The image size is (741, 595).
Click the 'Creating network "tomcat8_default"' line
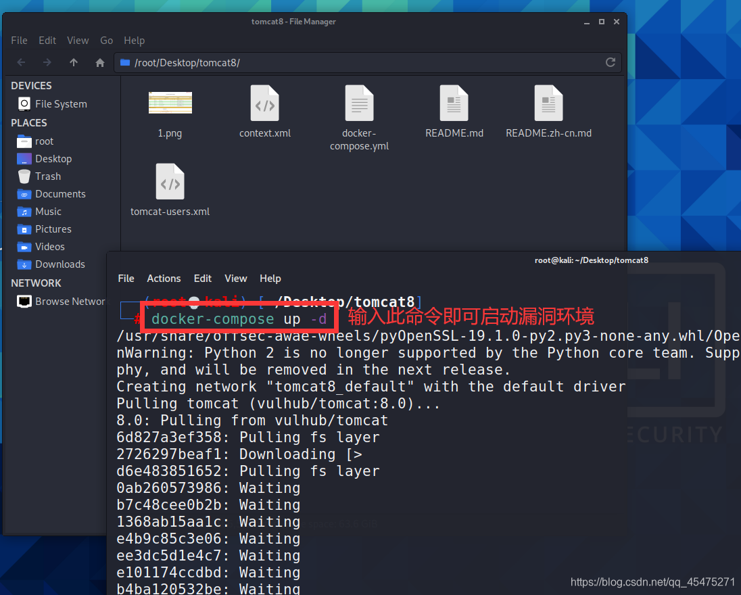(371, 386)
